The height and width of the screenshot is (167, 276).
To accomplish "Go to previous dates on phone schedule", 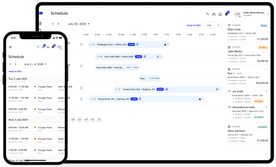I will pos(10,64).
